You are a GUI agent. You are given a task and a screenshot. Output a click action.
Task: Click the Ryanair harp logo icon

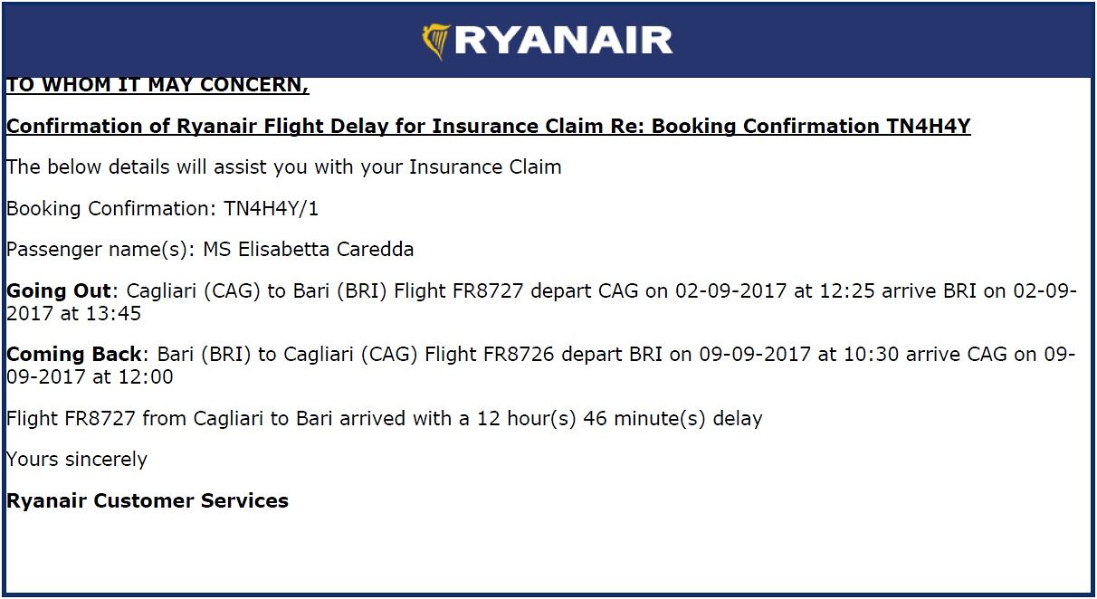coord(436,41)
